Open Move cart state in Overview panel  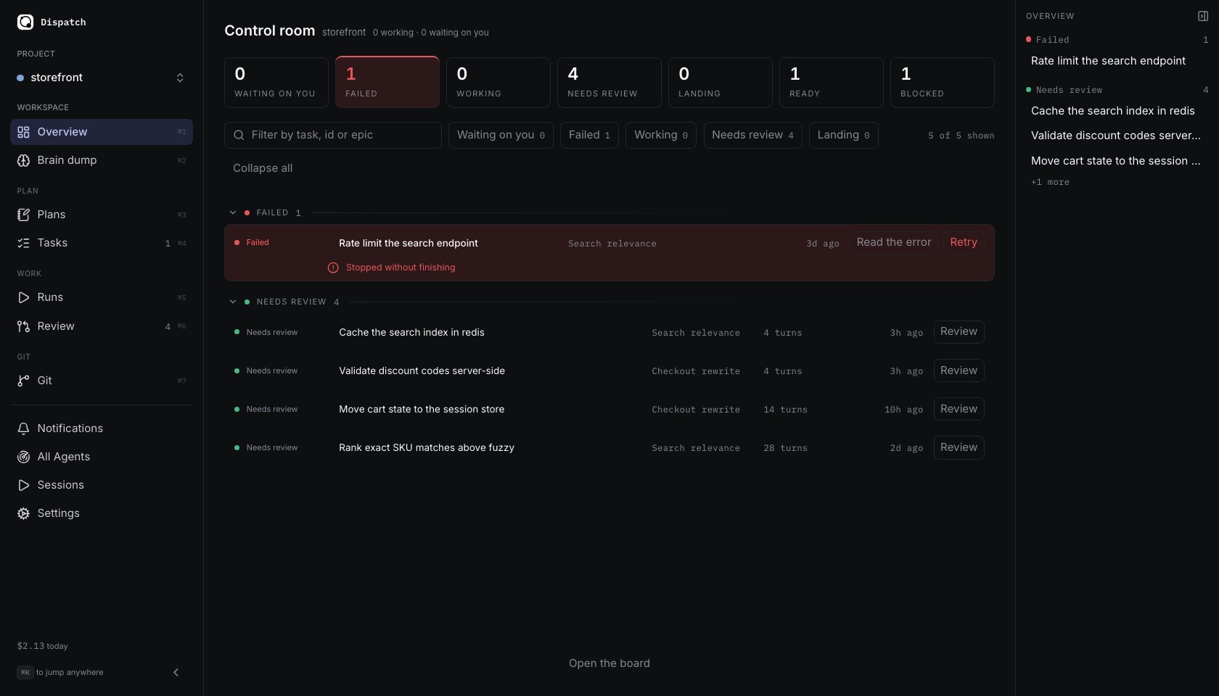1116,161
